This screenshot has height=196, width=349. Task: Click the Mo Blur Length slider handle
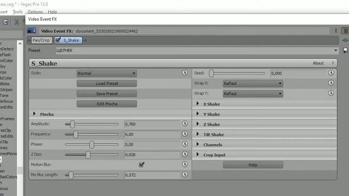click(71, 175)
